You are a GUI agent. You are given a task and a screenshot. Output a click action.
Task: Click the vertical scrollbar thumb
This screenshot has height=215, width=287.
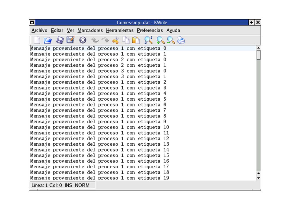coord(259,55)
